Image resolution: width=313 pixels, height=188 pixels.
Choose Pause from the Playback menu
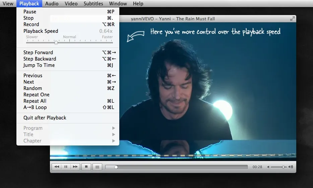pyautogui.click(x=68, y=12)
